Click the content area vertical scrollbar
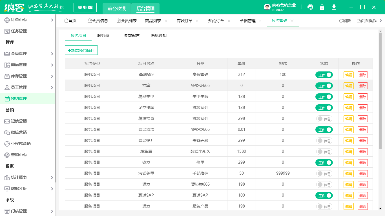The height and width of the screenshot is (216, 385). point(380,91)
